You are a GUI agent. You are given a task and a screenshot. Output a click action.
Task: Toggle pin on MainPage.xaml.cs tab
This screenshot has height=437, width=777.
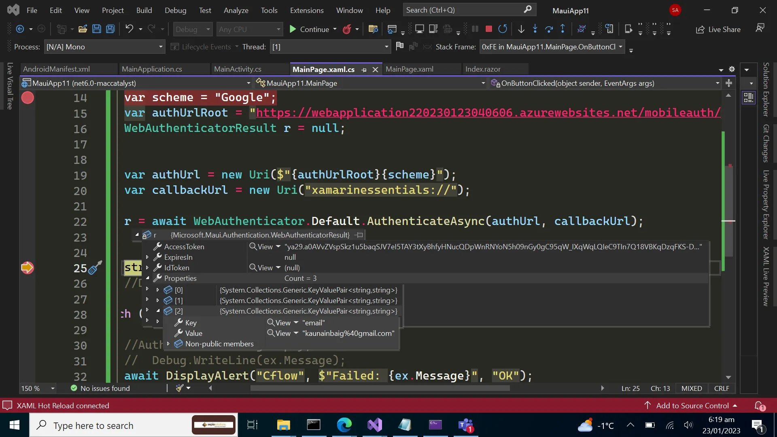click(364, 70)
